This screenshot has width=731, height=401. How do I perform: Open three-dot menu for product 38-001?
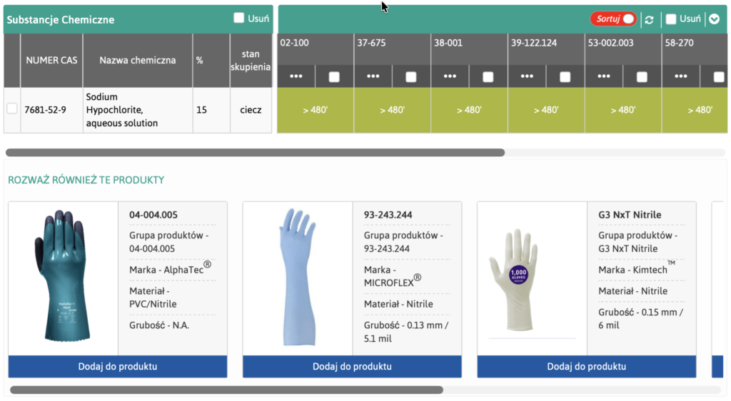pos(450,76)
